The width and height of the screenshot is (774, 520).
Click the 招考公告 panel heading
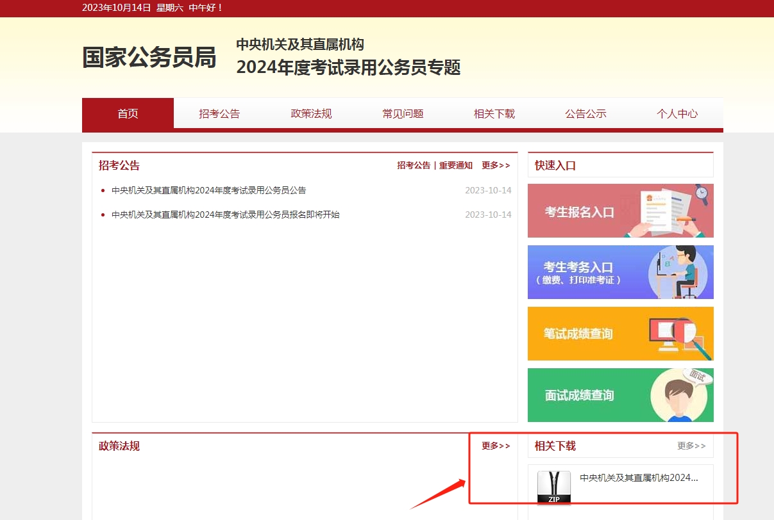click(119, 165)
